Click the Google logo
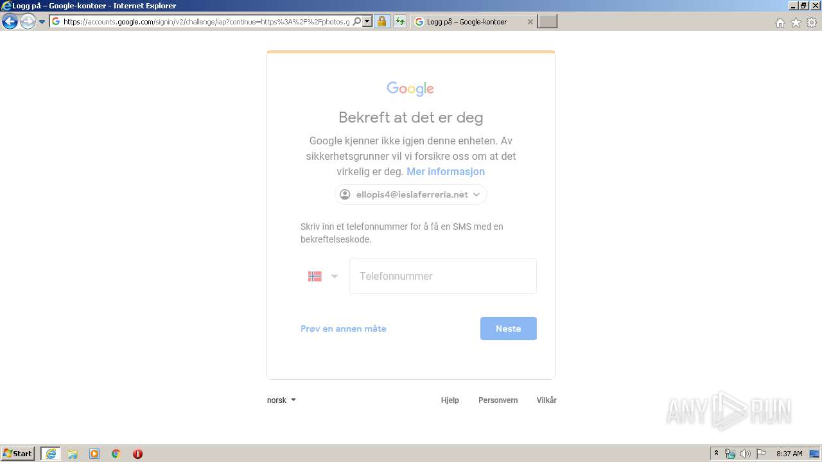This screenshot has width=822, height=462. coord(410,89)
